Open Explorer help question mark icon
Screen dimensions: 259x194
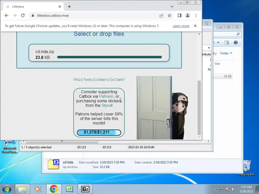click(x=236, y=42)
